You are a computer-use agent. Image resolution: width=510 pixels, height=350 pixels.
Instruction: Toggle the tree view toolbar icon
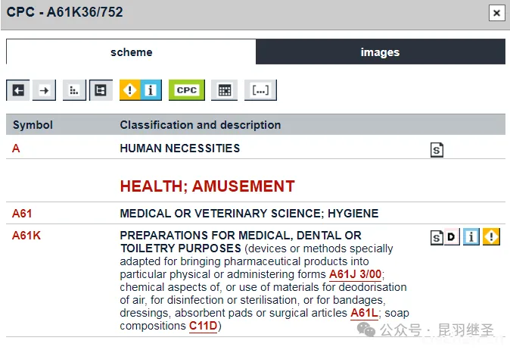pos(101,90)
